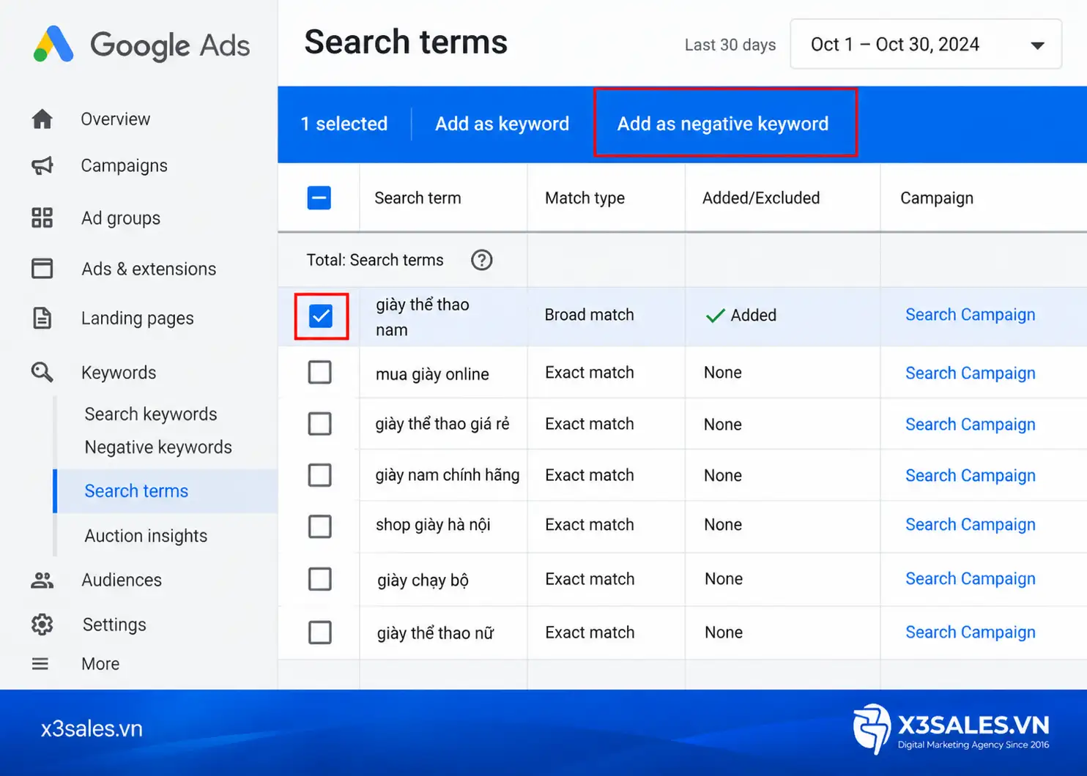Screen dimensions: 1087x776
Task: Sort by Search term column header
Action: [x=418, y=198]
